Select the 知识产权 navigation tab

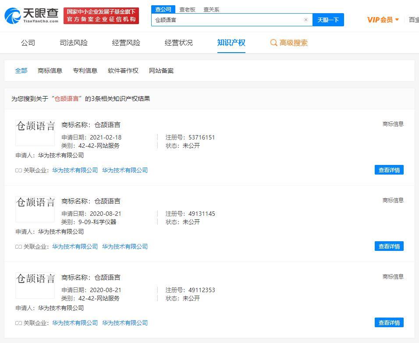(x=231, y=43)
